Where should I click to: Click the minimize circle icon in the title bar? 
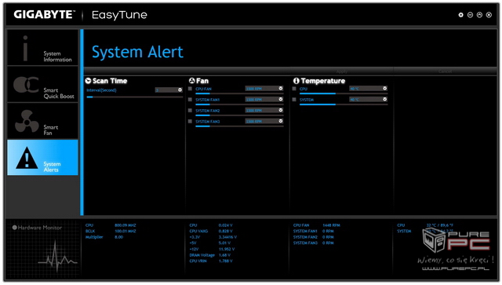pyautogui.click(x=470, y=15)
